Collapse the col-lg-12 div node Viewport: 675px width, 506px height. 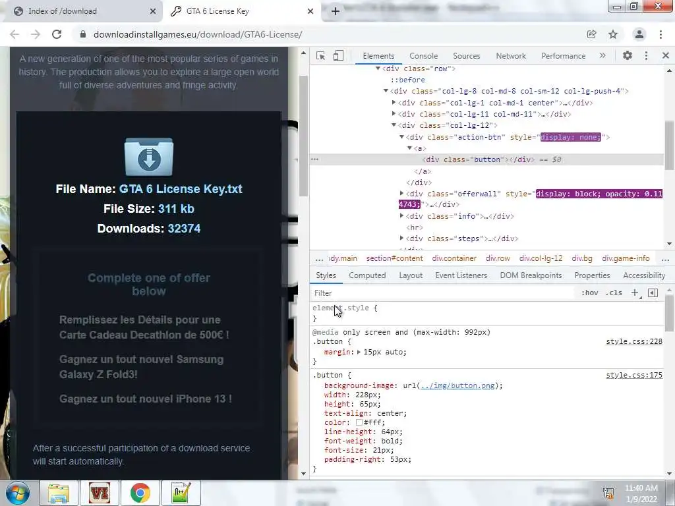[x=394, y=125]
